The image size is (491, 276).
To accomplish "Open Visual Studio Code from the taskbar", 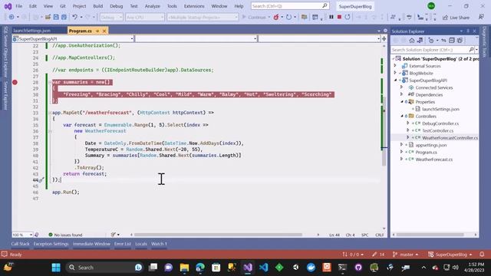I will click(264, 268).
